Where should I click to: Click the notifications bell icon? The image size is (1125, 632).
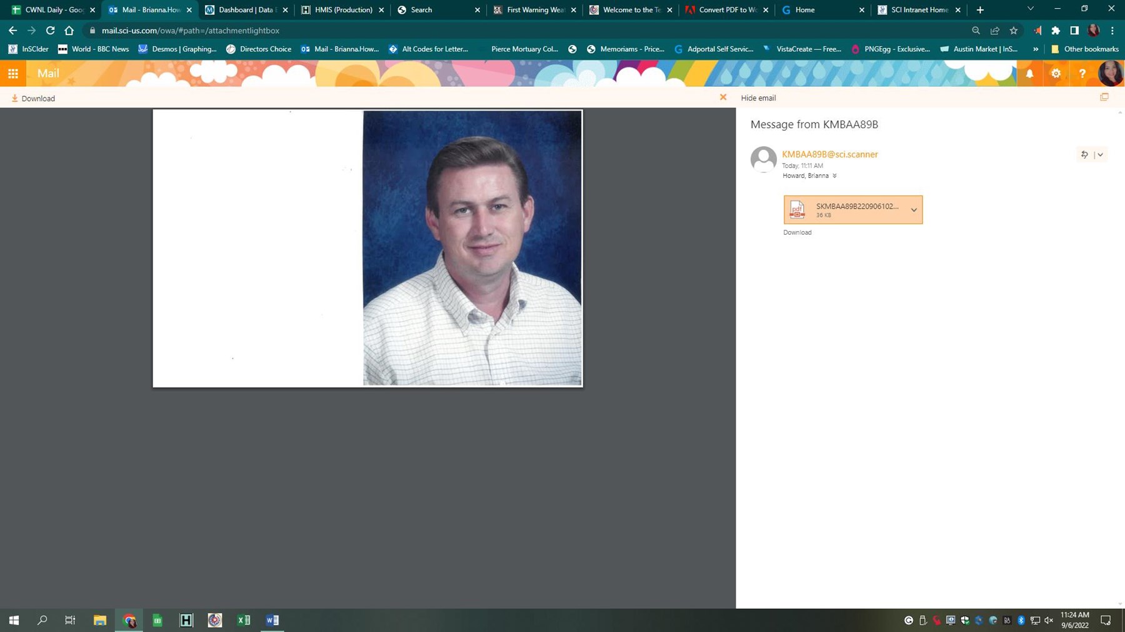click(1029, 74)
